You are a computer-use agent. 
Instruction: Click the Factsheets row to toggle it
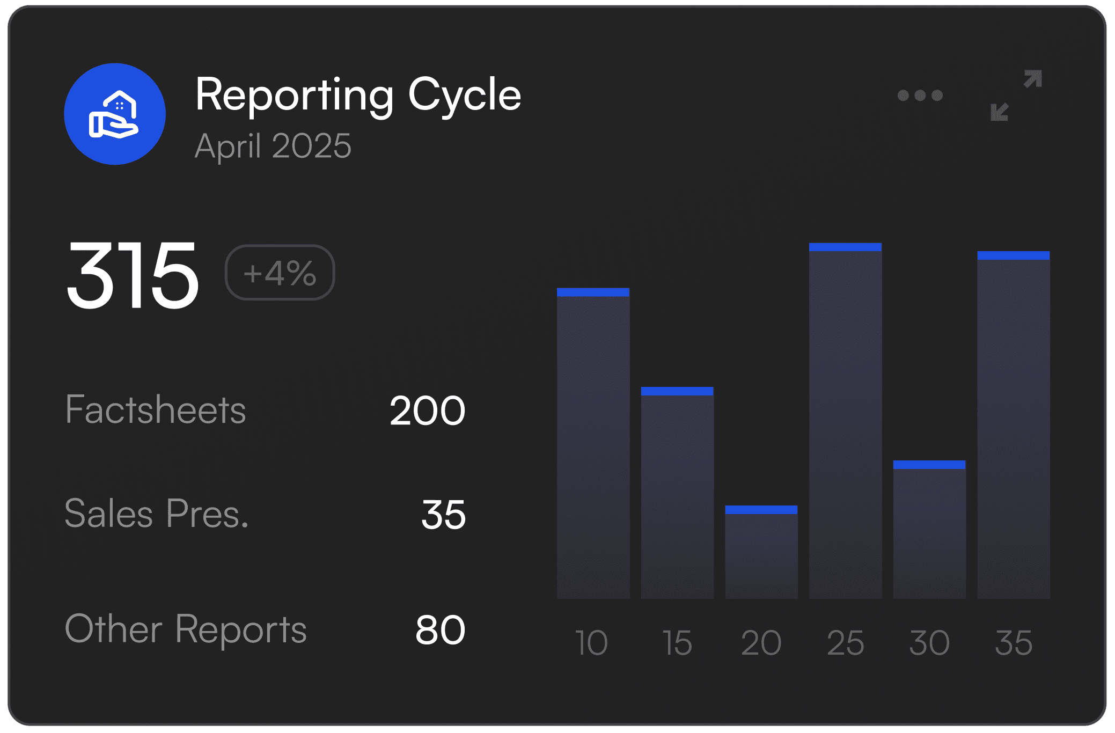tap(156, 411)
